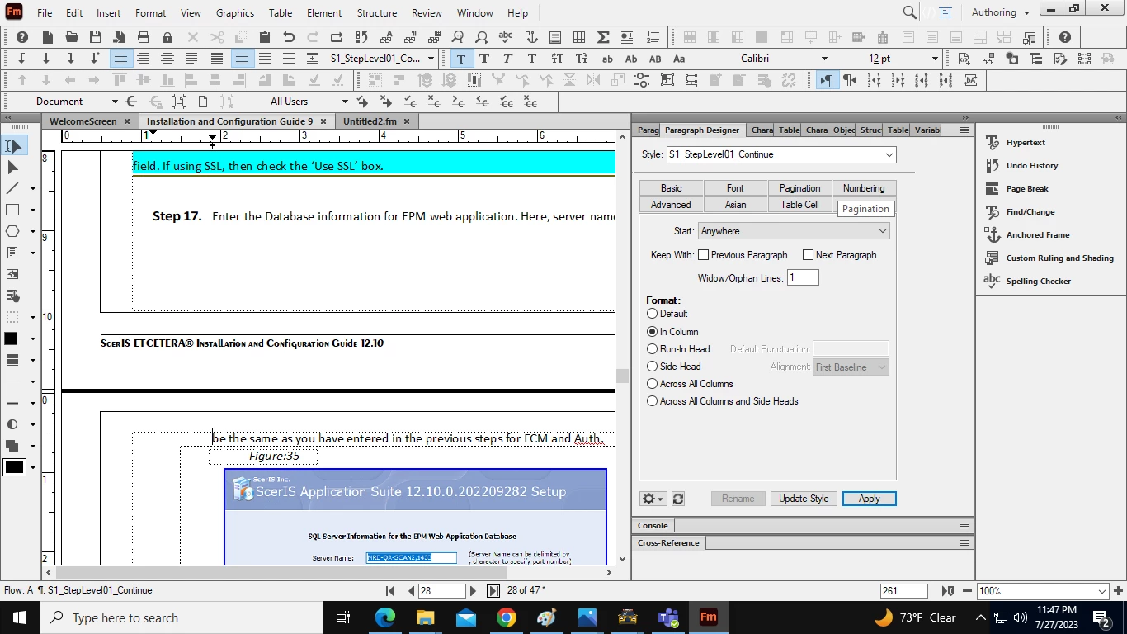Click the Find/Change icon in side panel

click(993, 212)
